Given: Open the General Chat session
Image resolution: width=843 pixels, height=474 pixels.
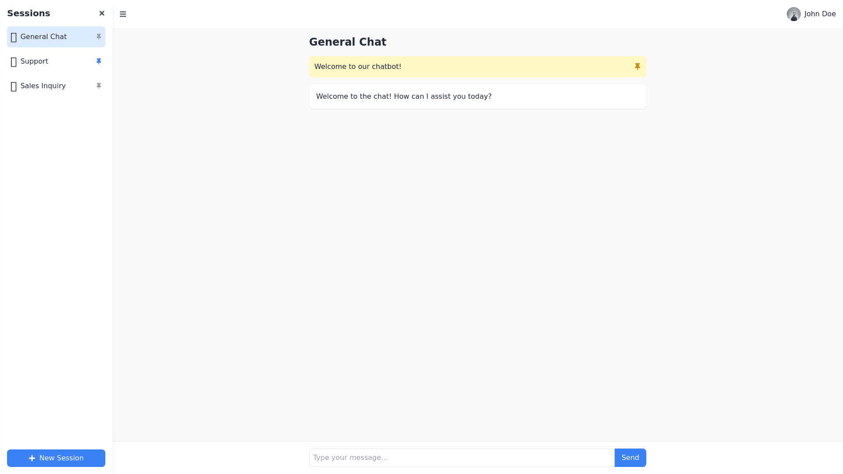Looking at the screenshot, I should [43, 37].
